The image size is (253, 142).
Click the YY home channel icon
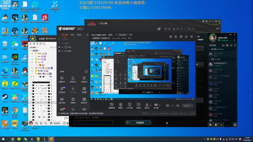pyautogui.click(x=33, y=38)
